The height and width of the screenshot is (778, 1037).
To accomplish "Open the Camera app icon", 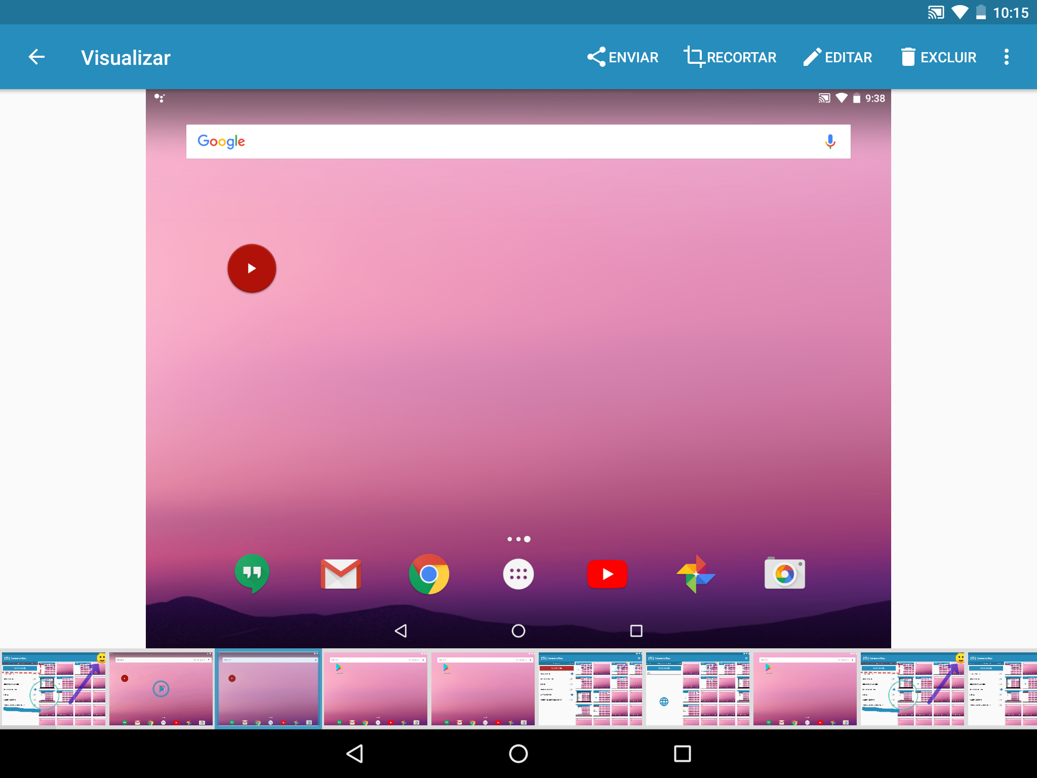I will pyautogui.click(x=785, y=573).
